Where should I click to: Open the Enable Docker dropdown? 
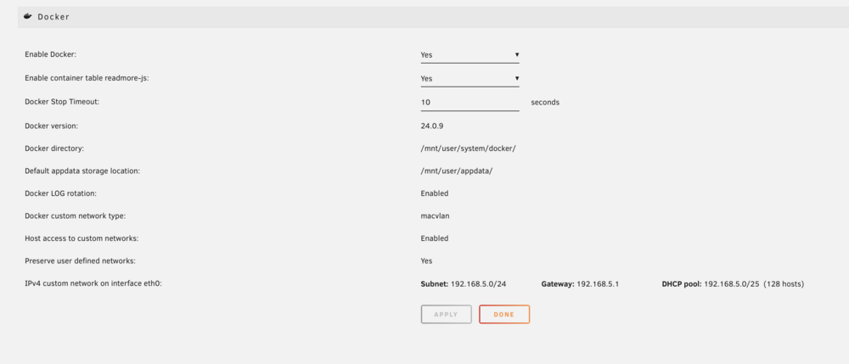pos(469,54)
